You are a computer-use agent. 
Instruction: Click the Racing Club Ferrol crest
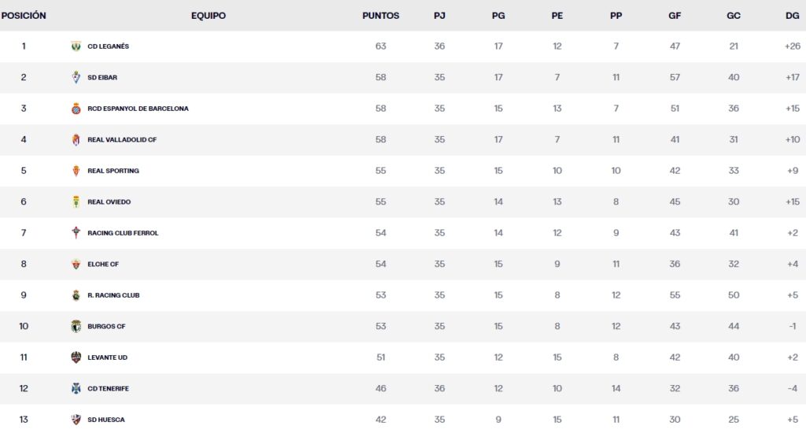click(76, 233)
